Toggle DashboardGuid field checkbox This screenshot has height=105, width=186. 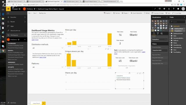[x=172, y=29]
